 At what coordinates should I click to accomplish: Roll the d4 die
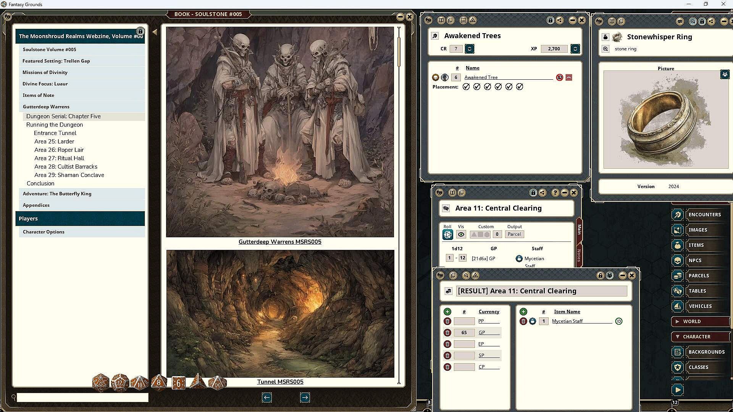tap(198, 381)
